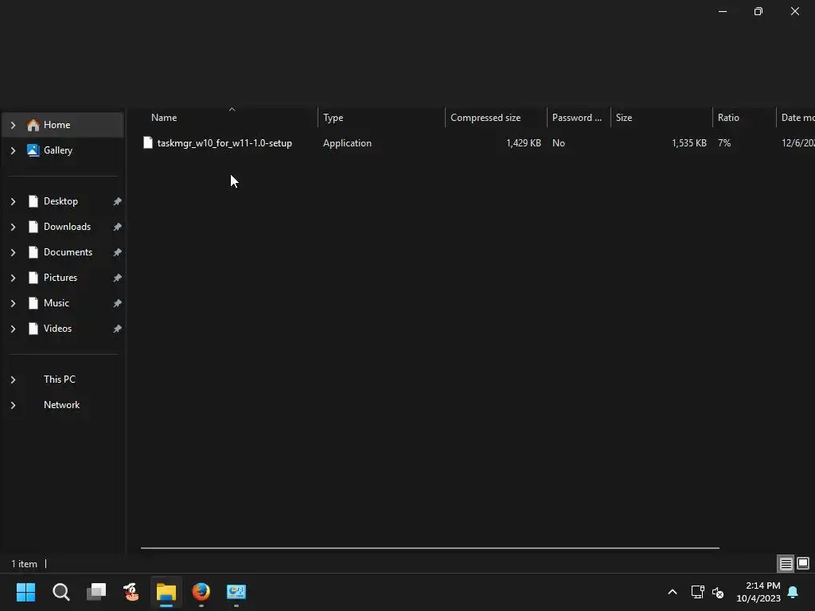Expand the Gallery tree node chevron
The width and height of the screenshot is (815, 611).
point(13,150)
